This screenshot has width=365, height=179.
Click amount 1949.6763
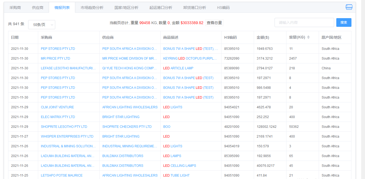click(265, 49)
